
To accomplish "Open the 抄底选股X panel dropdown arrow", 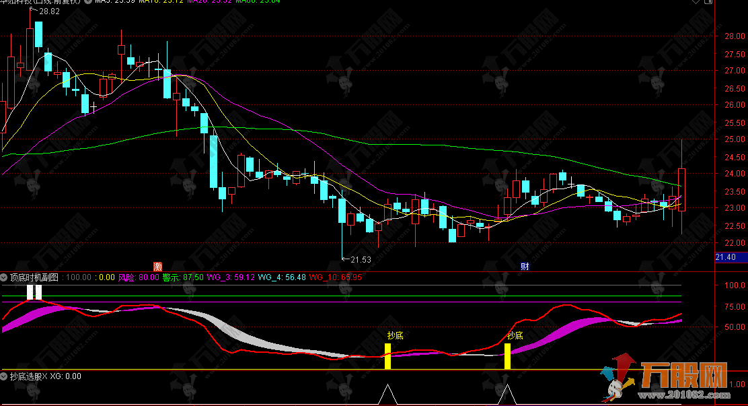I will click(4, 376).
